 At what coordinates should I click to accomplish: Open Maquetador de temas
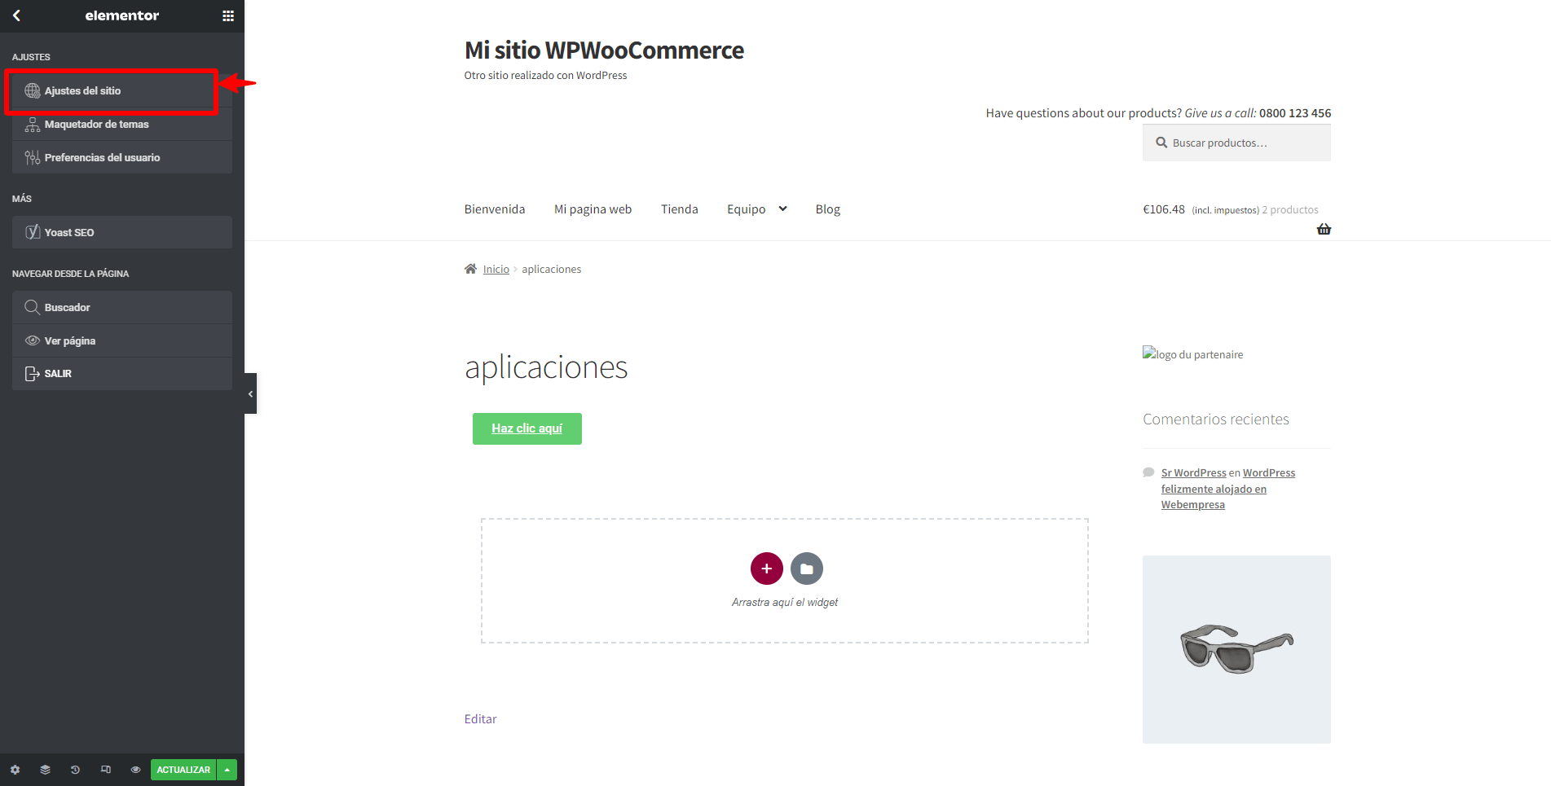pos(122,124)
